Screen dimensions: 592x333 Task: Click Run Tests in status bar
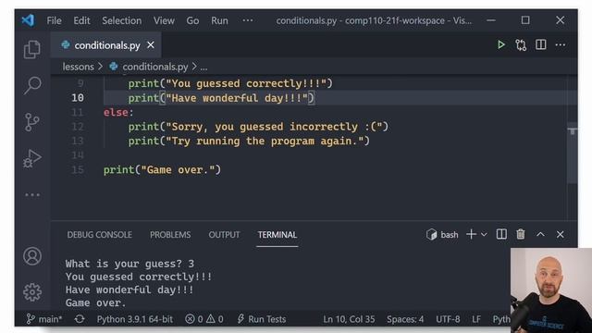pyautogui.click(x=261, y=319)
